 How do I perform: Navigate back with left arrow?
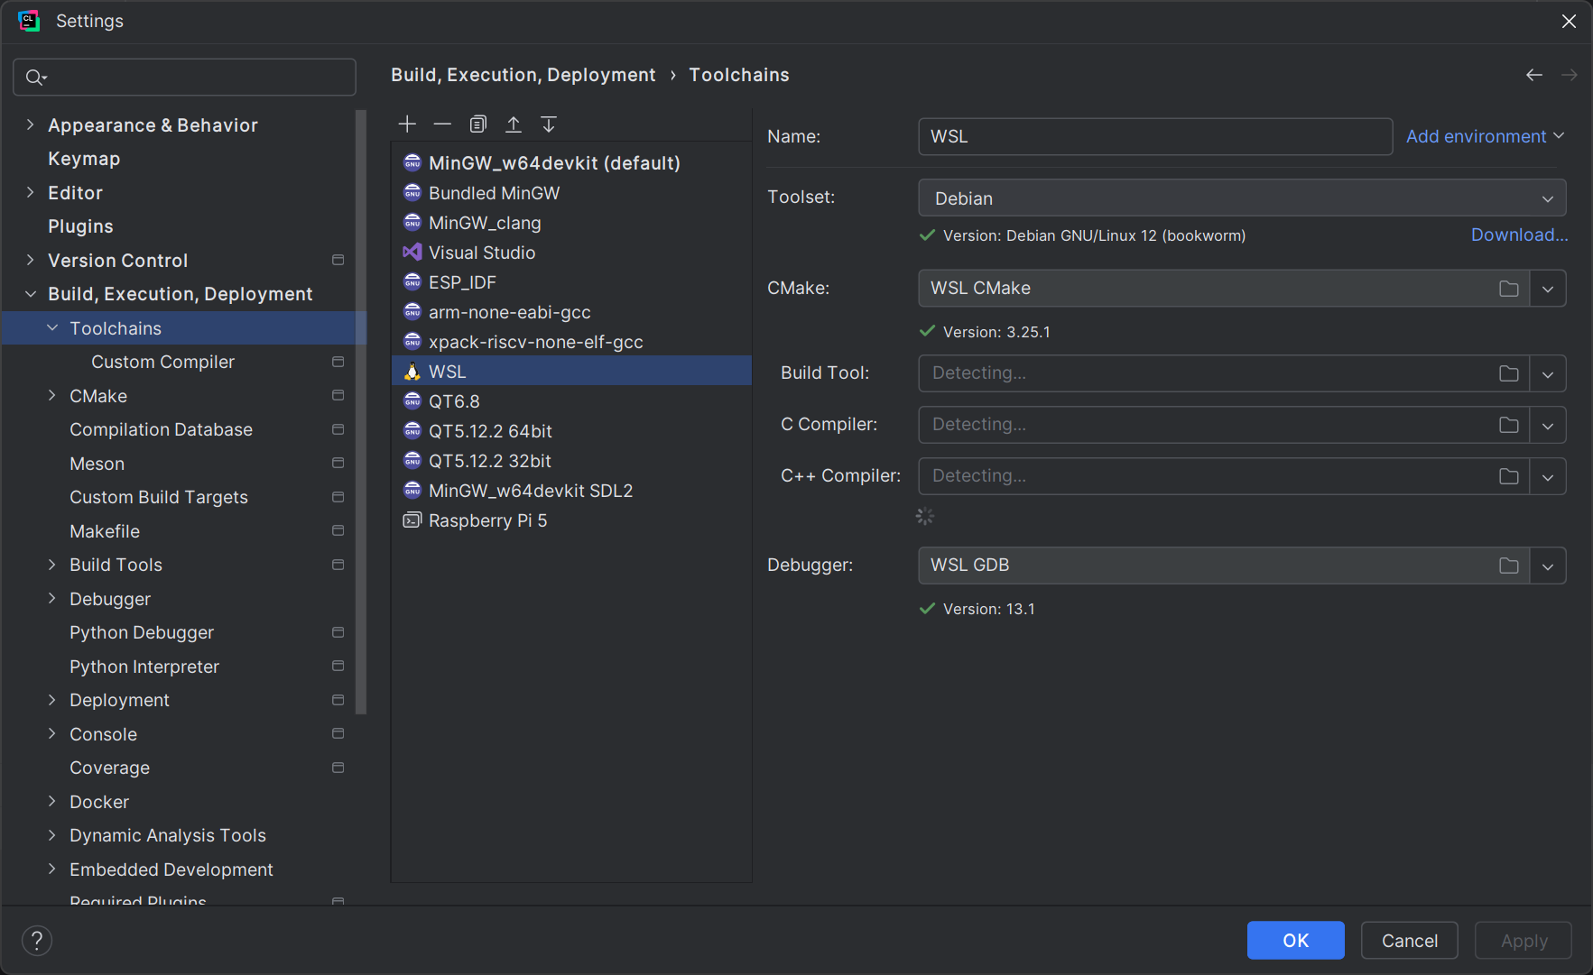coord(1534,75)
